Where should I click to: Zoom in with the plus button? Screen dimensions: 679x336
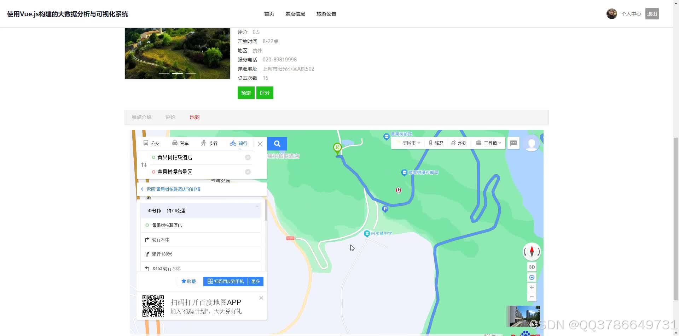click(x=532, y=287)
